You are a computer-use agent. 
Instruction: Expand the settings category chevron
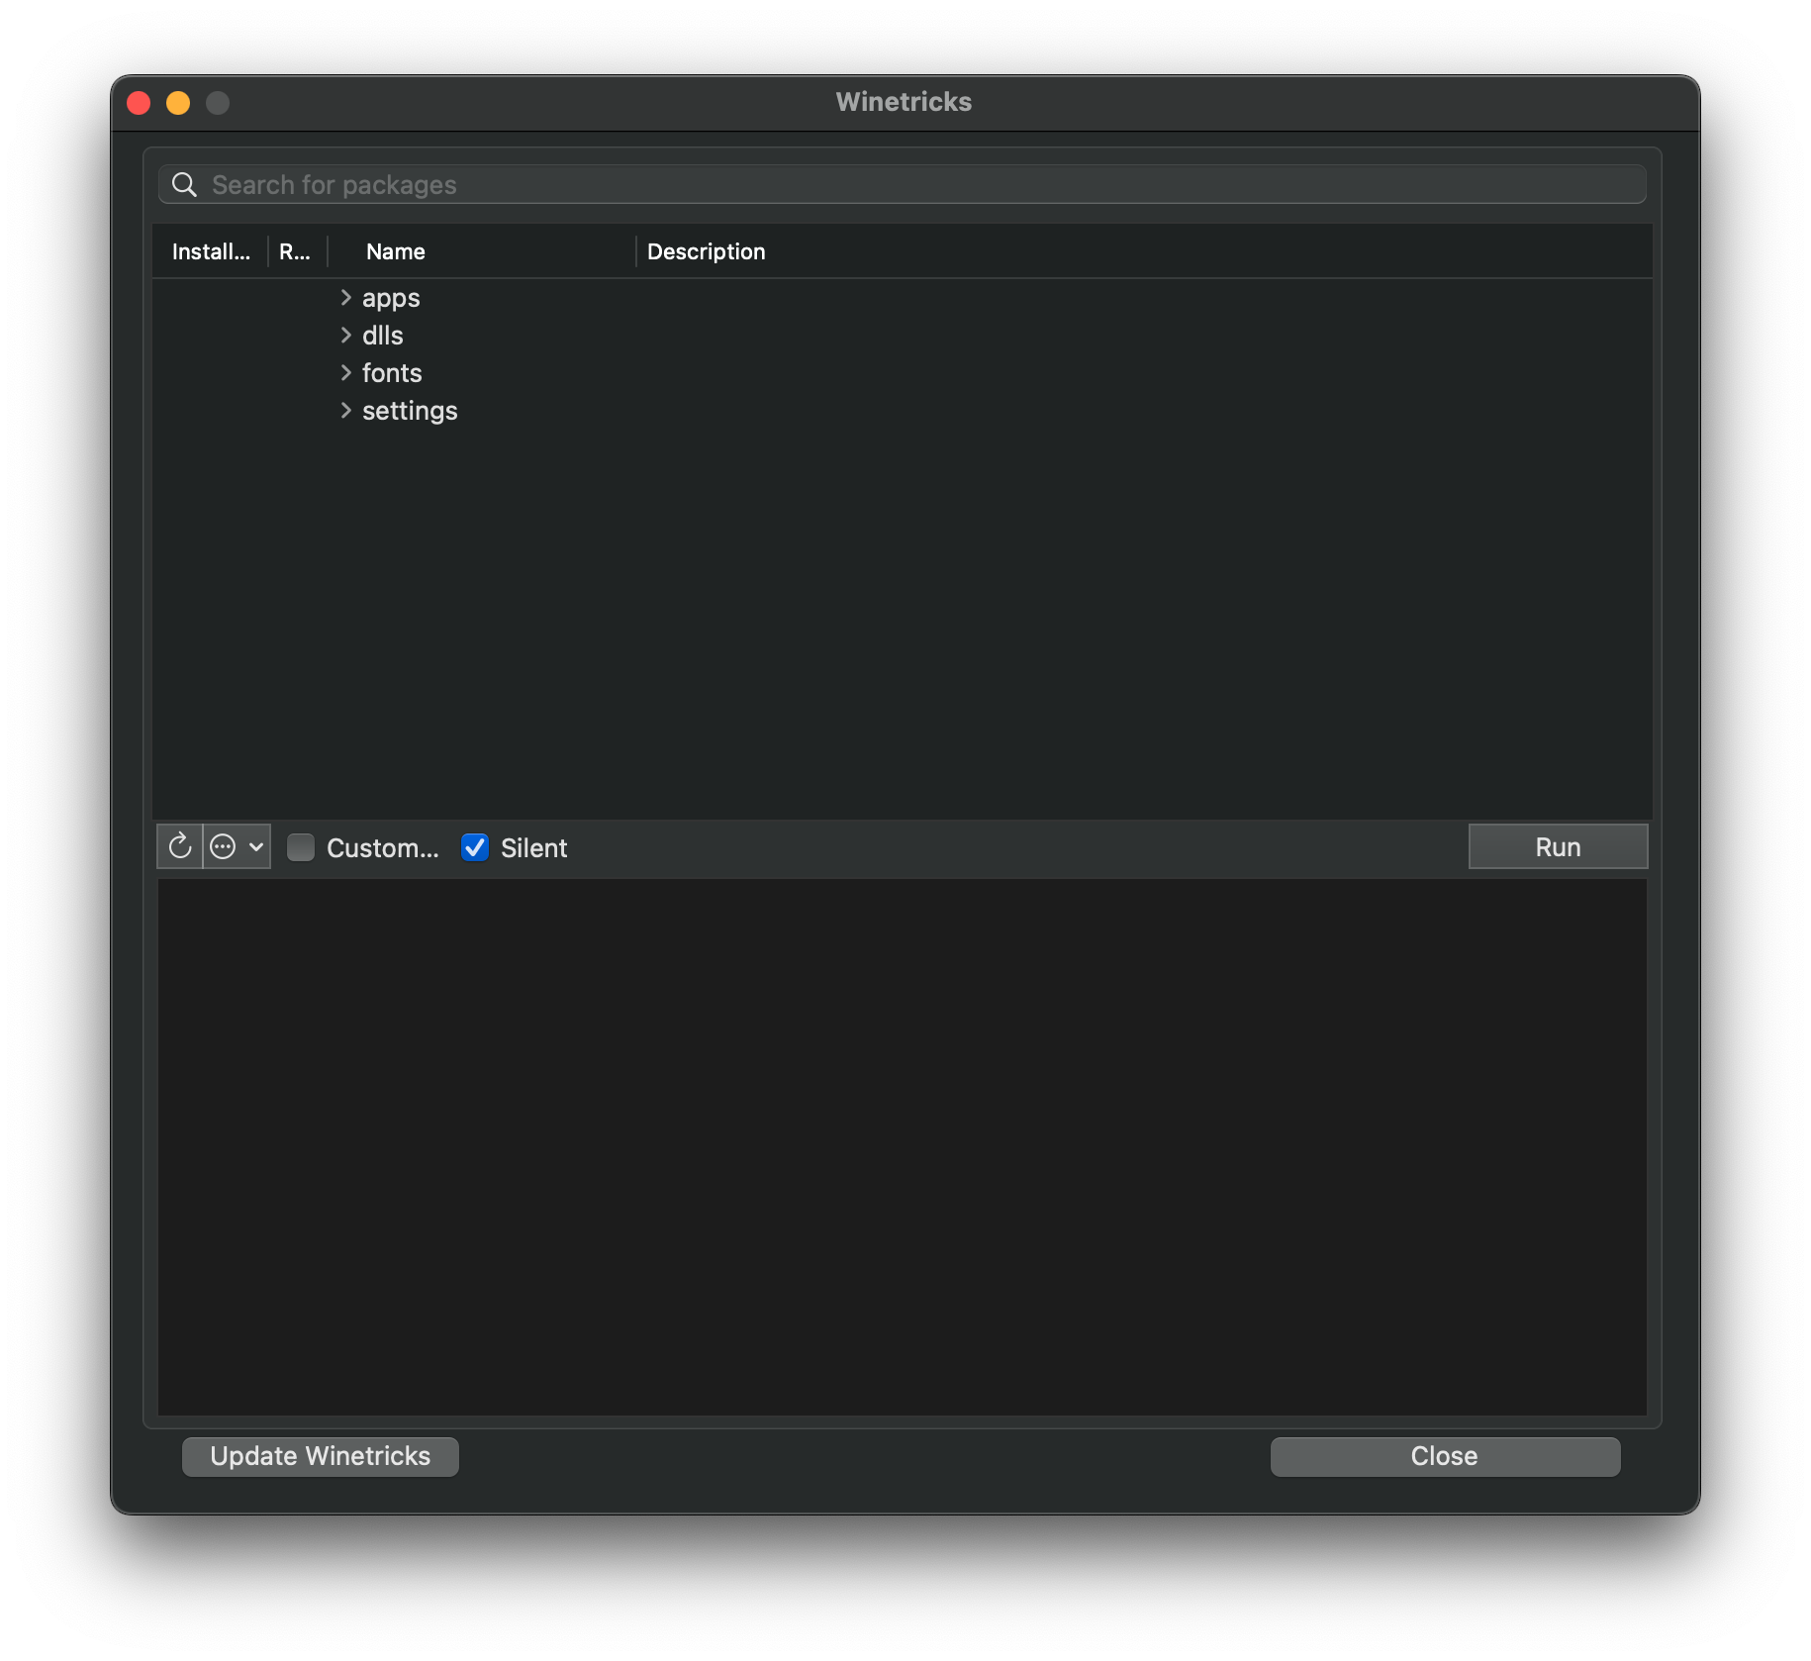click(345, 411)
